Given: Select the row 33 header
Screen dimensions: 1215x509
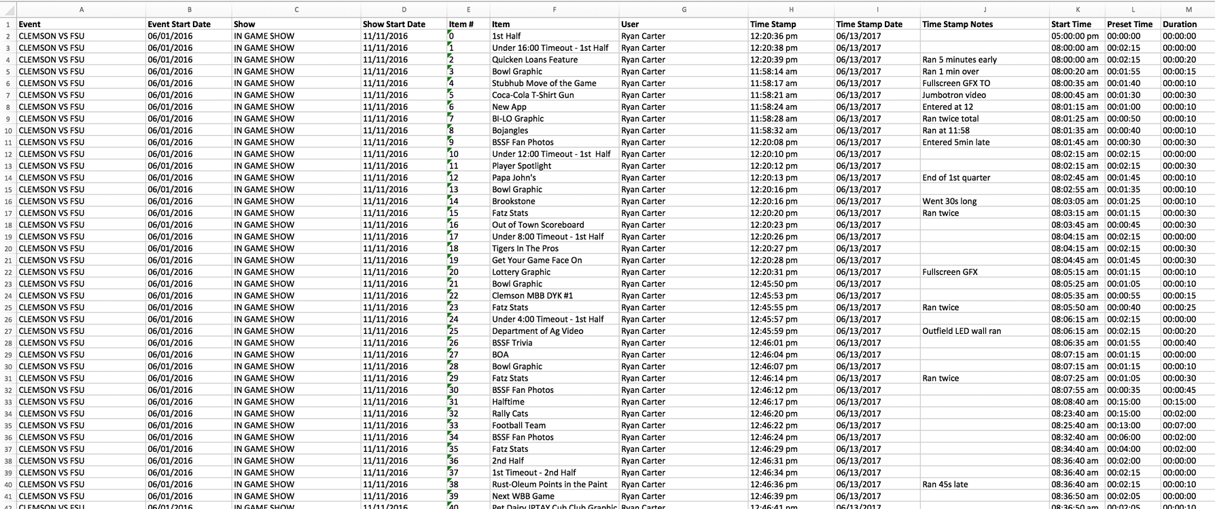Looking at the screenshot, I should coord(8,402).
